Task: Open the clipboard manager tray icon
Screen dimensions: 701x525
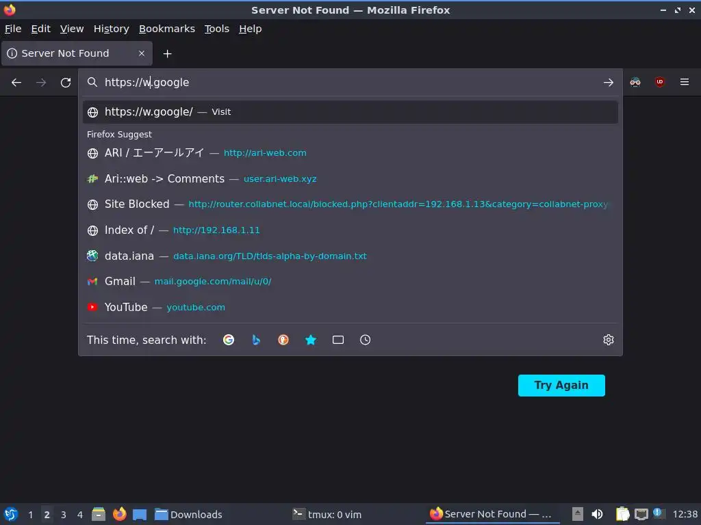Action: tap(622, 514)
